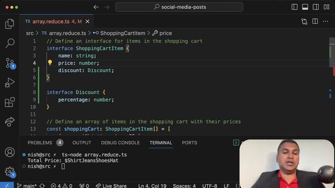Toggle the primary side bar layout icon
This screenshot has height=188, width=335.
coord(294,7)
